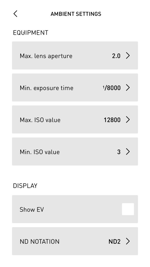Click the AMBIENT SETTINGS title

[76, 14]
